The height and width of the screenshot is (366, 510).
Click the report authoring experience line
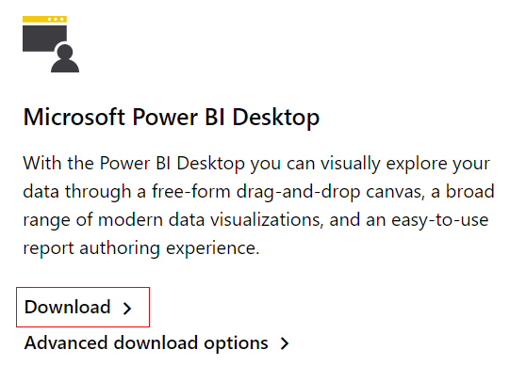(x=141, y=248)
